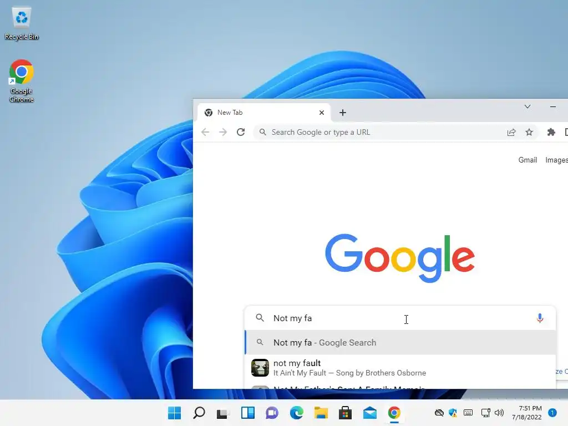This screenshot has height=426, width=568.
Task: Open Task View on the taskbar
Action: [x=223, y=413]
